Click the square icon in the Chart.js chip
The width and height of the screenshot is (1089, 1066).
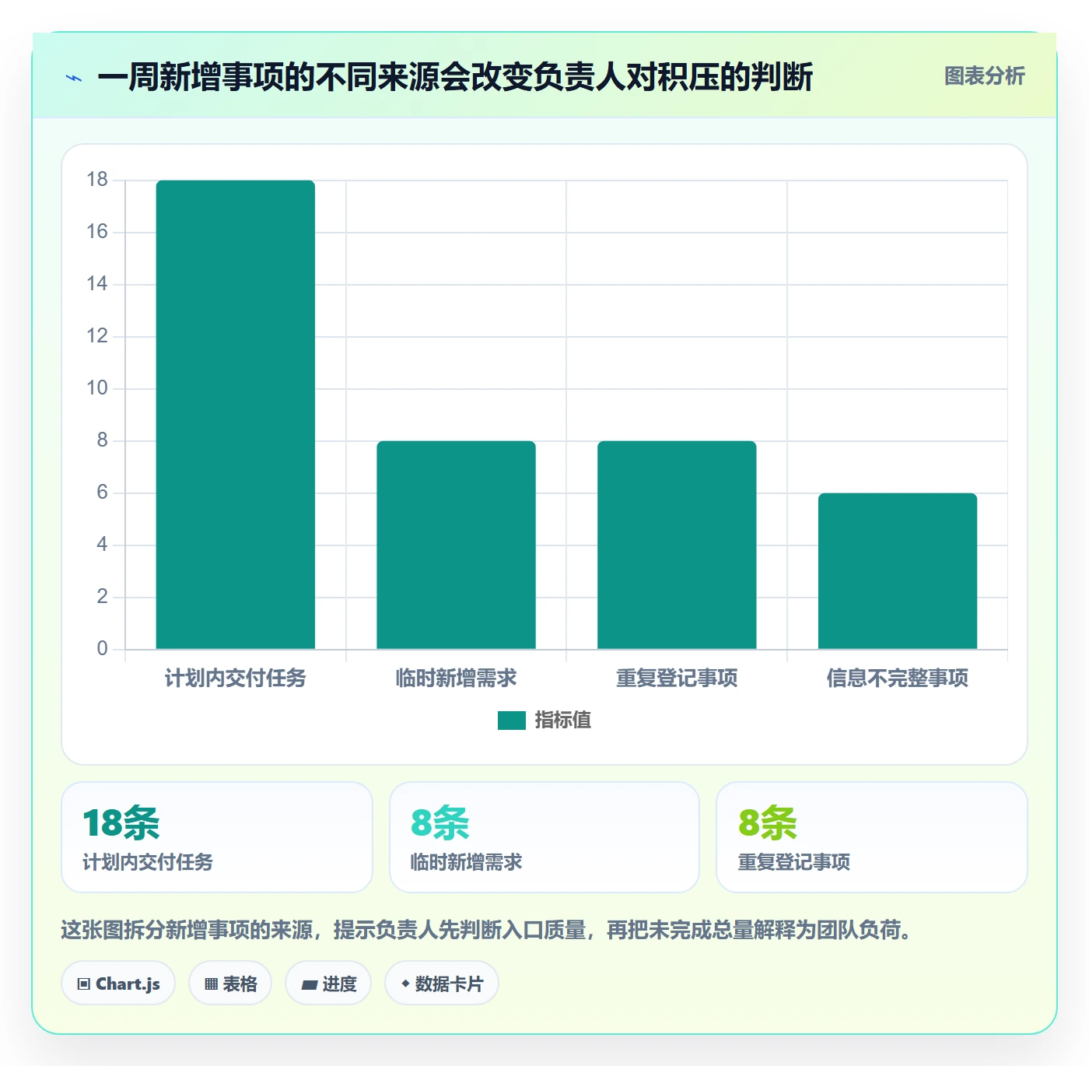[x=84, y=984]
